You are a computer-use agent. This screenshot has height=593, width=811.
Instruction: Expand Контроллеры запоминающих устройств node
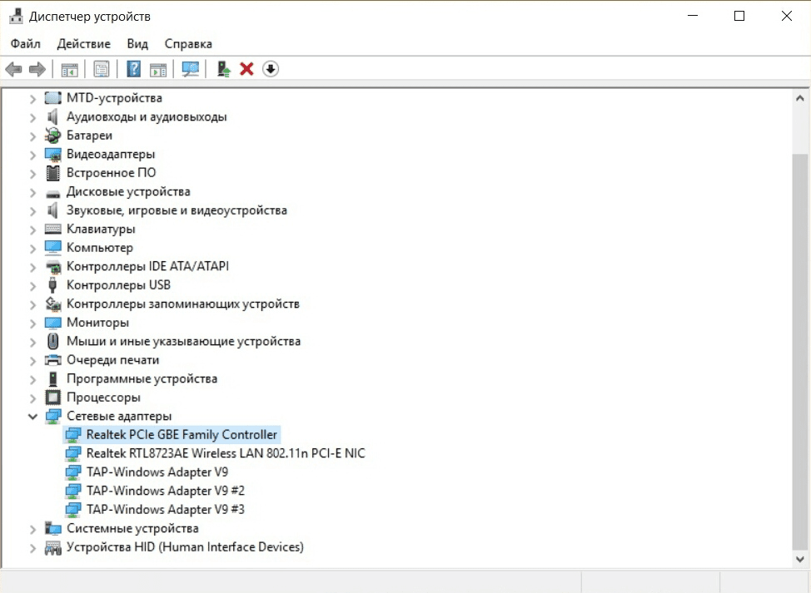click(x=32, y=304)
